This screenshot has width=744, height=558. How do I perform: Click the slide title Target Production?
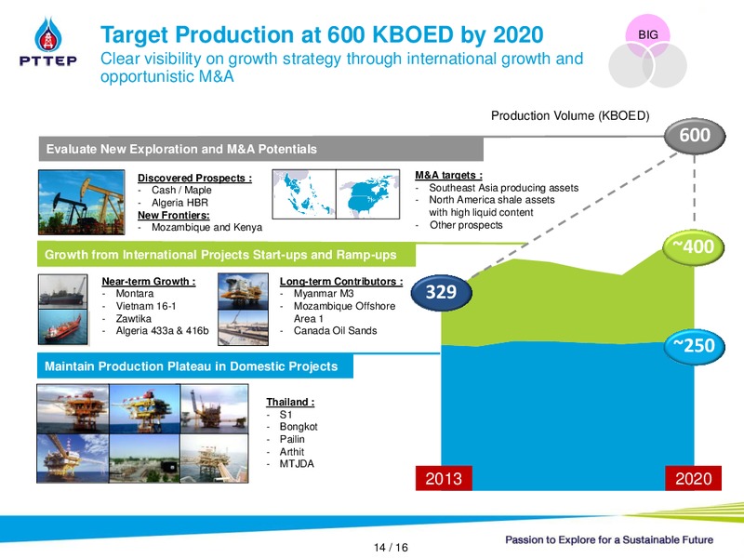[x=322, y=34]
